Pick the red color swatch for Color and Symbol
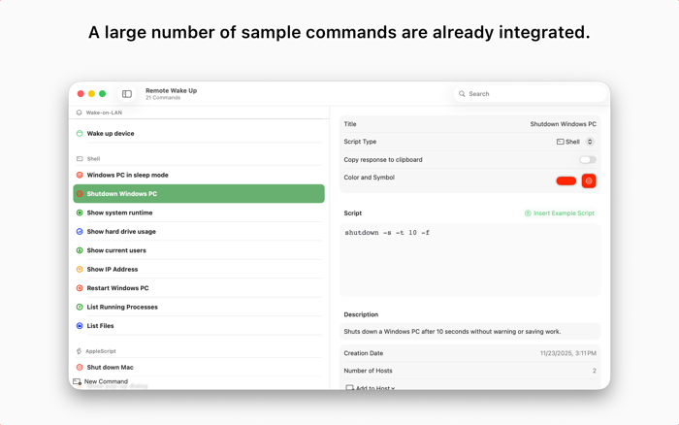The image size is (679, 425). point(566,181)
